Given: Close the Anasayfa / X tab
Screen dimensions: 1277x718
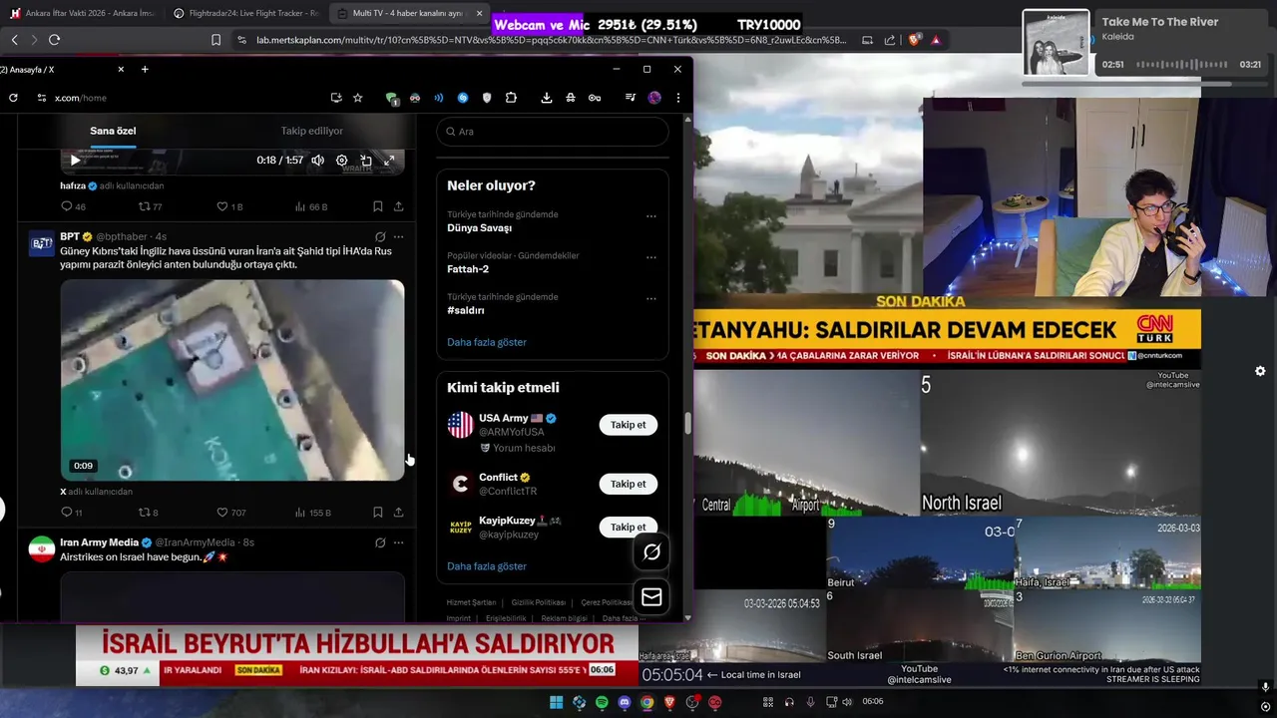Looking at the screenshot, I should tap(121, 69).
